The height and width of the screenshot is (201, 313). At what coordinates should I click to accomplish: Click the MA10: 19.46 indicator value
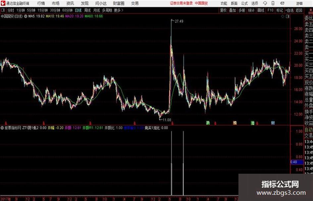(55, 16)
